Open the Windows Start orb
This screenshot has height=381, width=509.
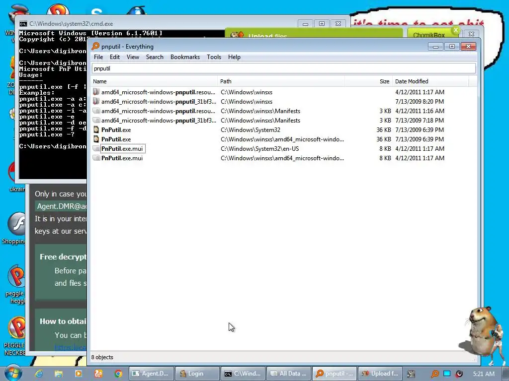pyautogui.click(x=13, y=373)
